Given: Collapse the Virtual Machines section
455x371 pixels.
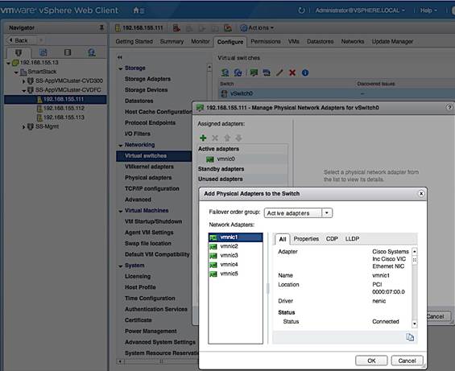Looking at the screenshot, I should pyautogui.click(x=121, y=211).
